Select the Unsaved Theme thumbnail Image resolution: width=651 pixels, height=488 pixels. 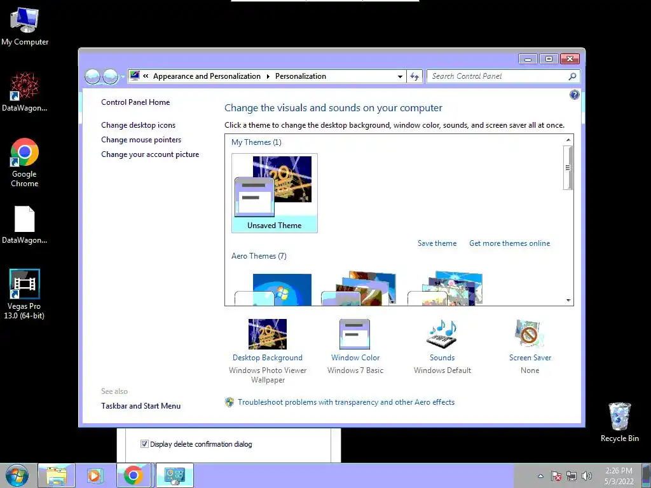[275, 193]
